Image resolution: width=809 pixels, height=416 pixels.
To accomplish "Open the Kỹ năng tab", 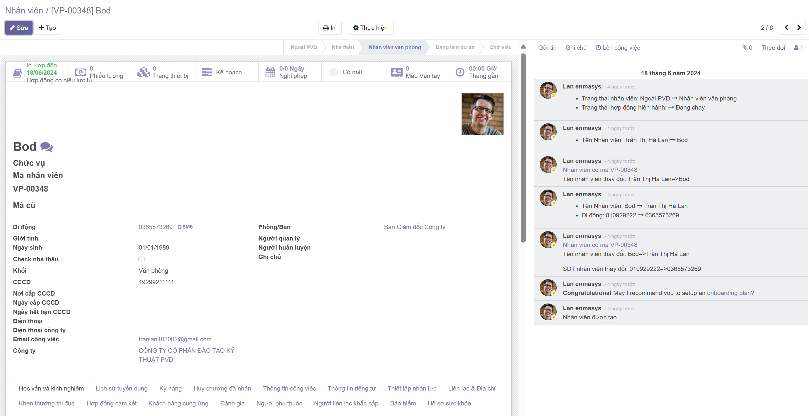I will [170, 388].
